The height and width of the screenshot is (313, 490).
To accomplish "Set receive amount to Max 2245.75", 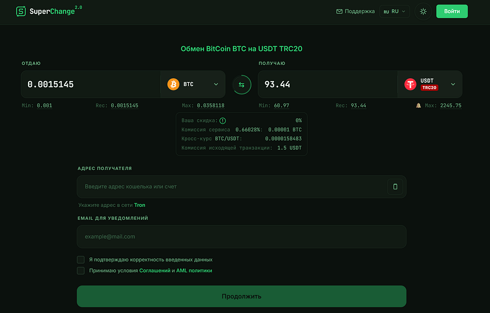I will (451, 106).
